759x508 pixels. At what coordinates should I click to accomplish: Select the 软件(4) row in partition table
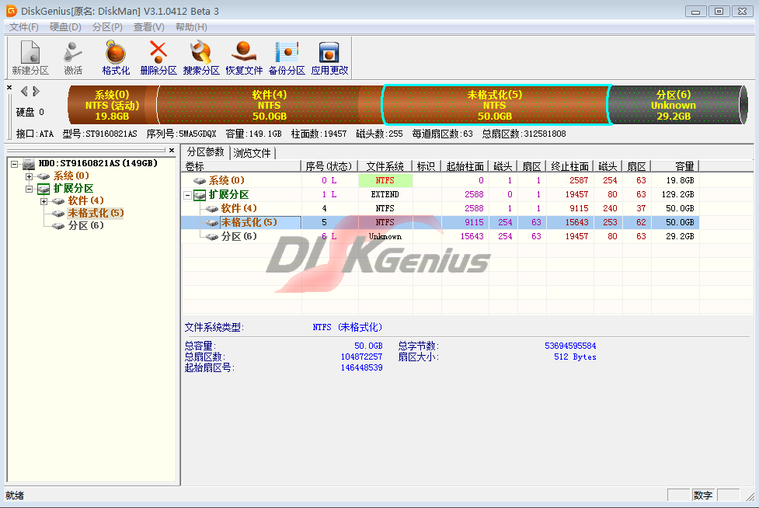(x=440, y=208)
